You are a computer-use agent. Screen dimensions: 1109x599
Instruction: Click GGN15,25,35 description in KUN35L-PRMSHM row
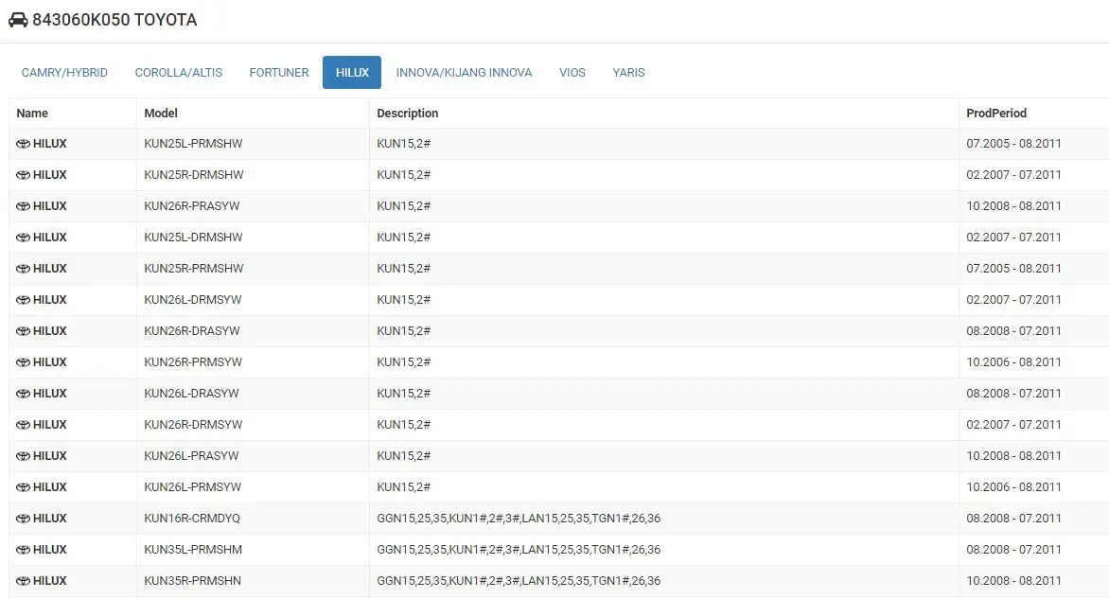pyautogui.click(x=519, y=549)
